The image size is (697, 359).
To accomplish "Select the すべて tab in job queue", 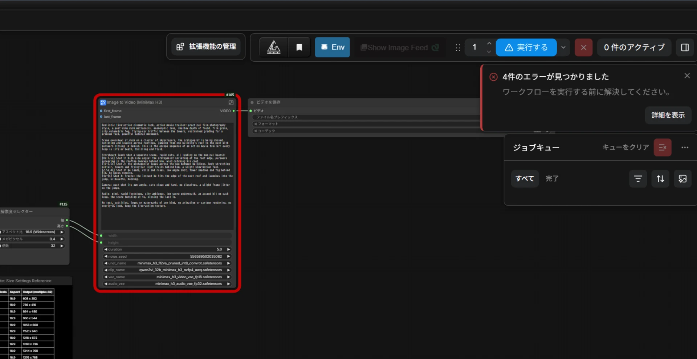I will (525, 178).
